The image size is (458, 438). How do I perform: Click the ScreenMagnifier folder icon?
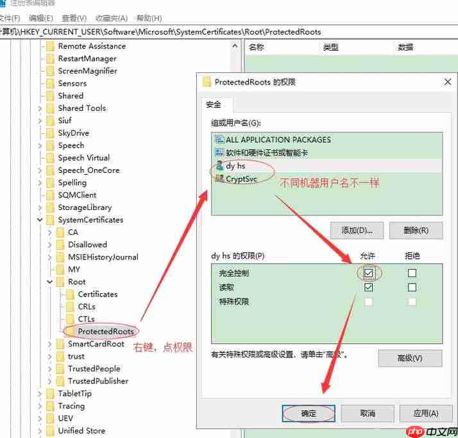point(50,71)
